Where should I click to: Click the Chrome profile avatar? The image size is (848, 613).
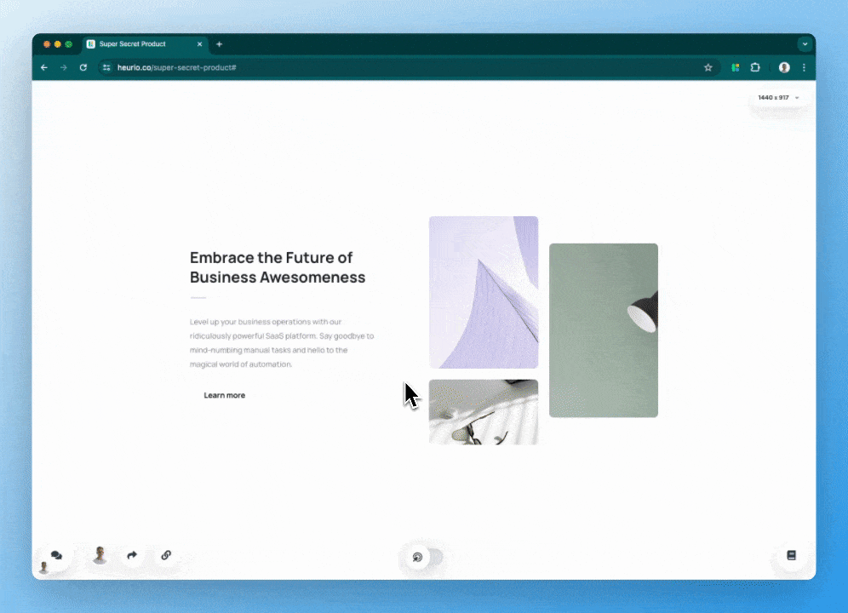[784, 67]
